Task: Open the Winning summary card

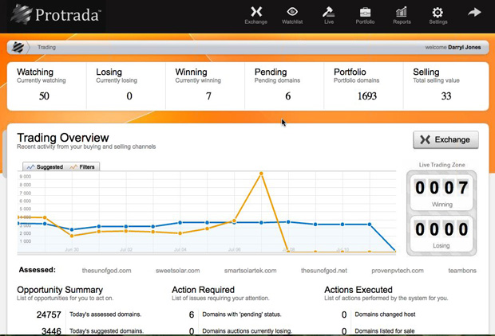Action: pyautogui.click(x=205, y=86)
